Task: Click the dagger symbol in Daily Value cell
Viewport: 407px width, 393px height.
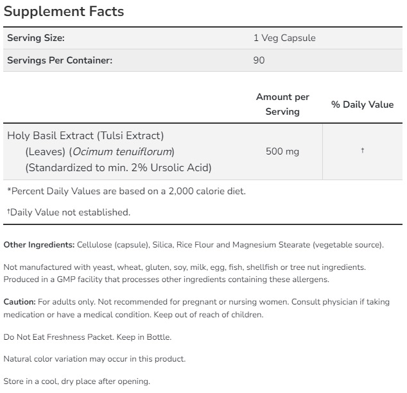Action: pos(362,151)
